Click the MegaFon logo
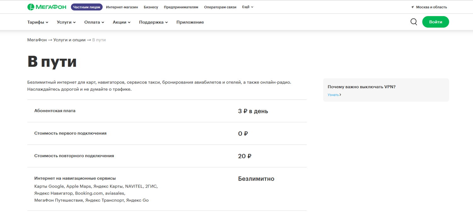This screenshot has height=214, width=473. click(47, 7)
